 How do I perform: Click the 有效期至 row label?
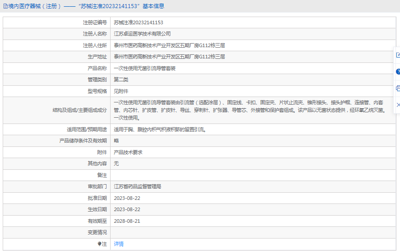point(97,221)
